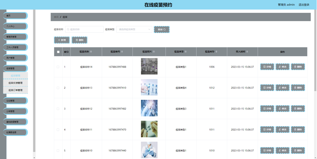Open 详情 for 疫苗名称13

pyautogui.click(x=267, y=88)
